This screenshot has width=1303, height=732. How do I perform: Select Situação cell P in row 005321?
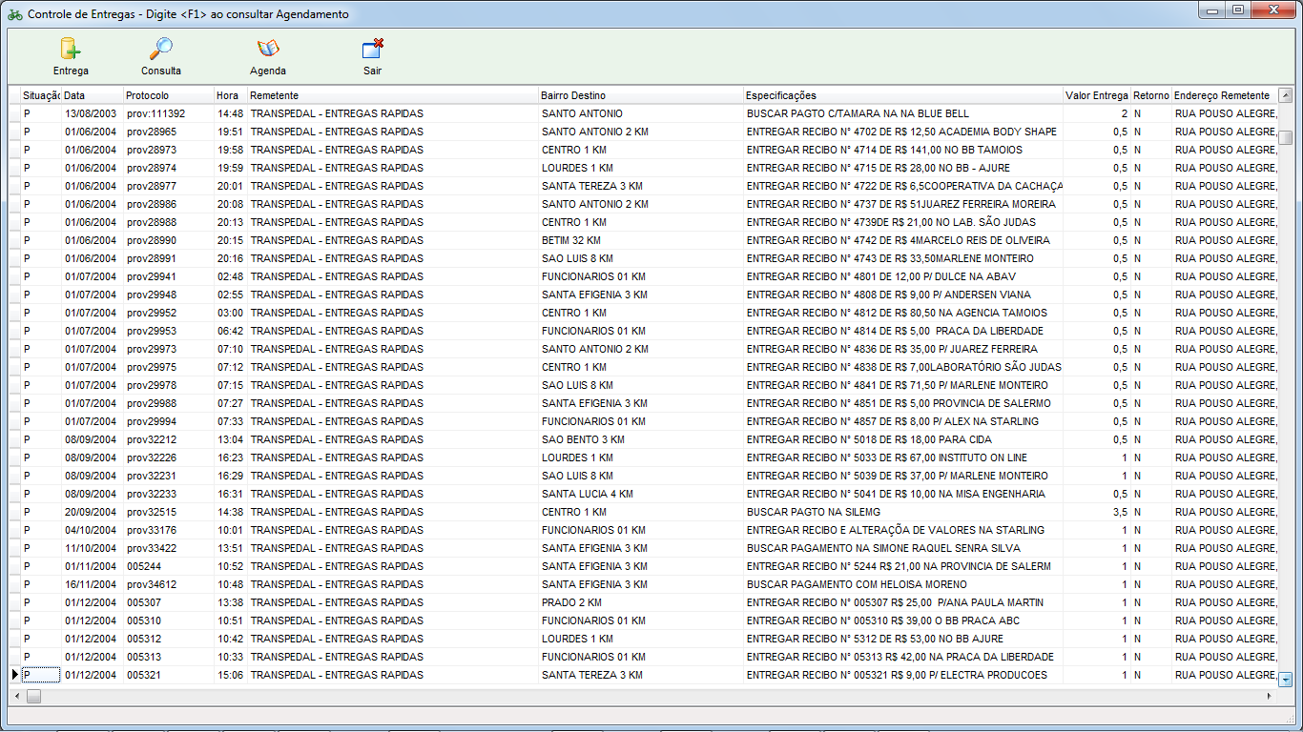[41, 675]
